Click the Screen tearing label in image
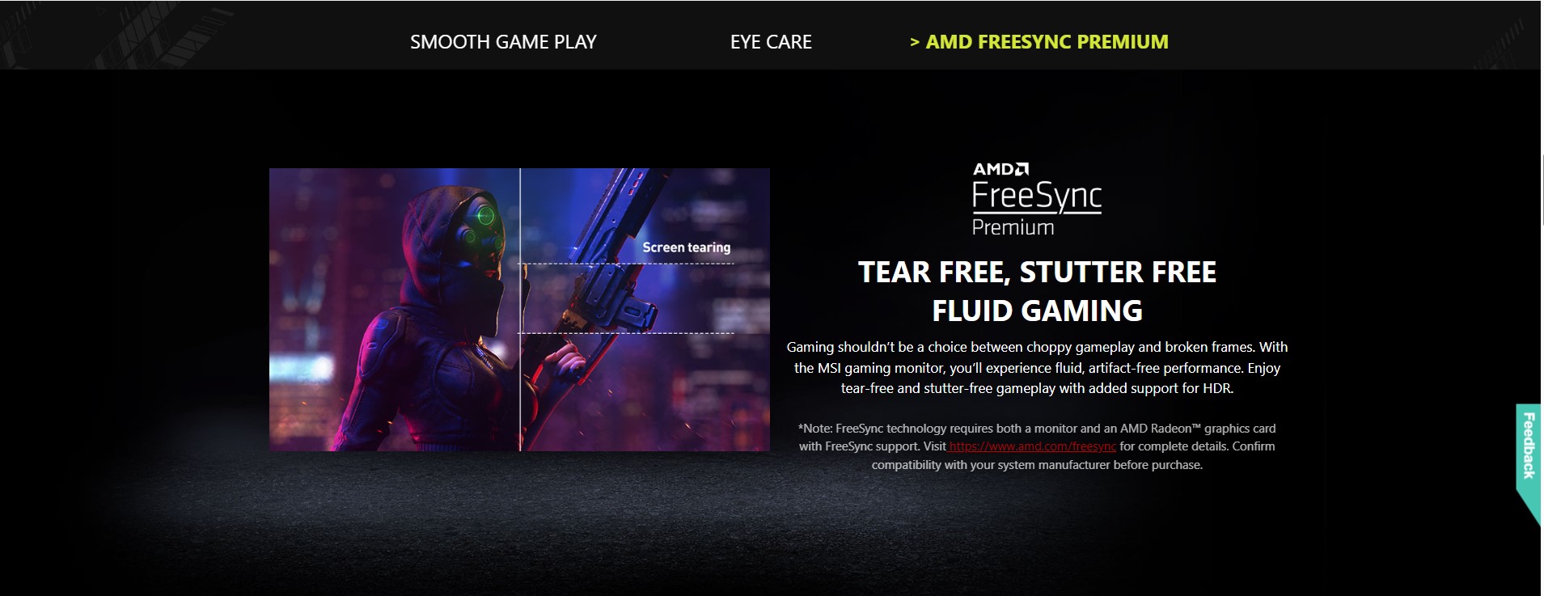The height and width of the screenshot is (596, 1544). (686, 247)
